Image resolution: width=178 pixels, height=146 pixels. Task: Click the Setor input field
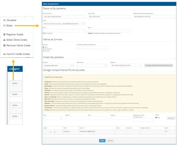109,31
